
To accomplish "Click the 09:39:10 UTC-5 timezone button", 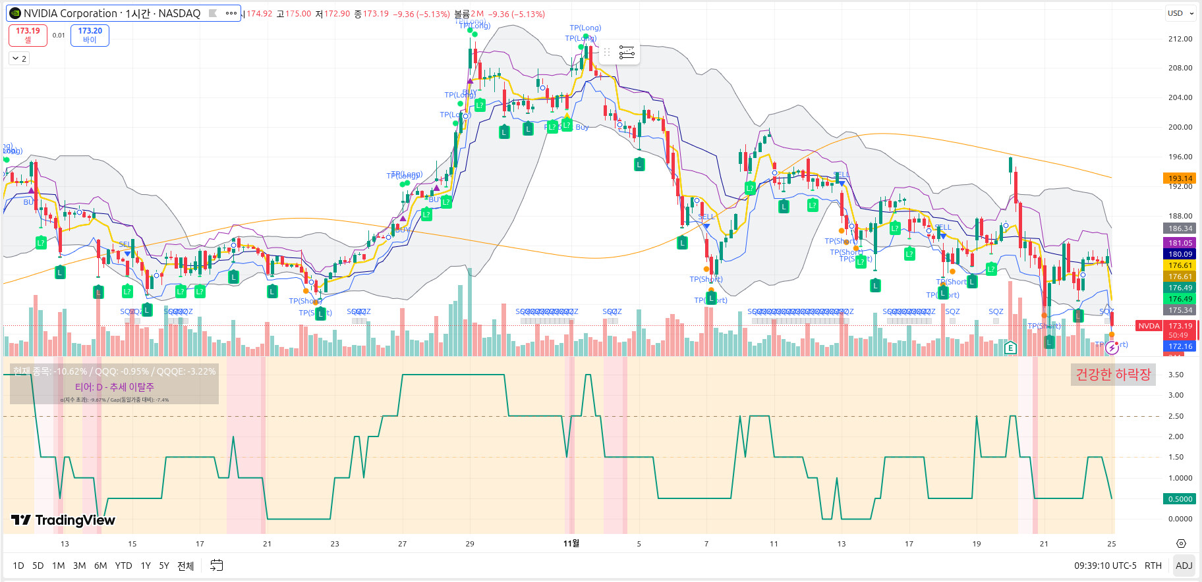I will (x=1105, y=566).
